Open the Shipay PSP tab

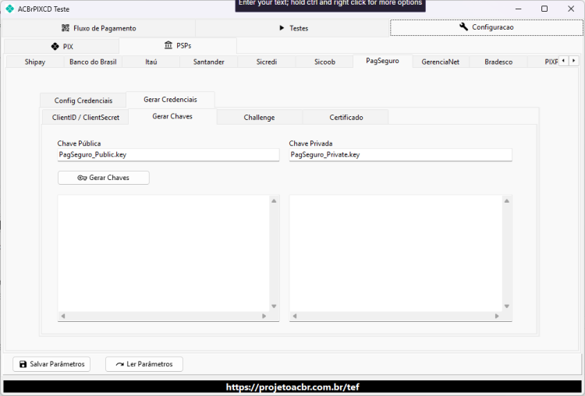tap(35, 62)
